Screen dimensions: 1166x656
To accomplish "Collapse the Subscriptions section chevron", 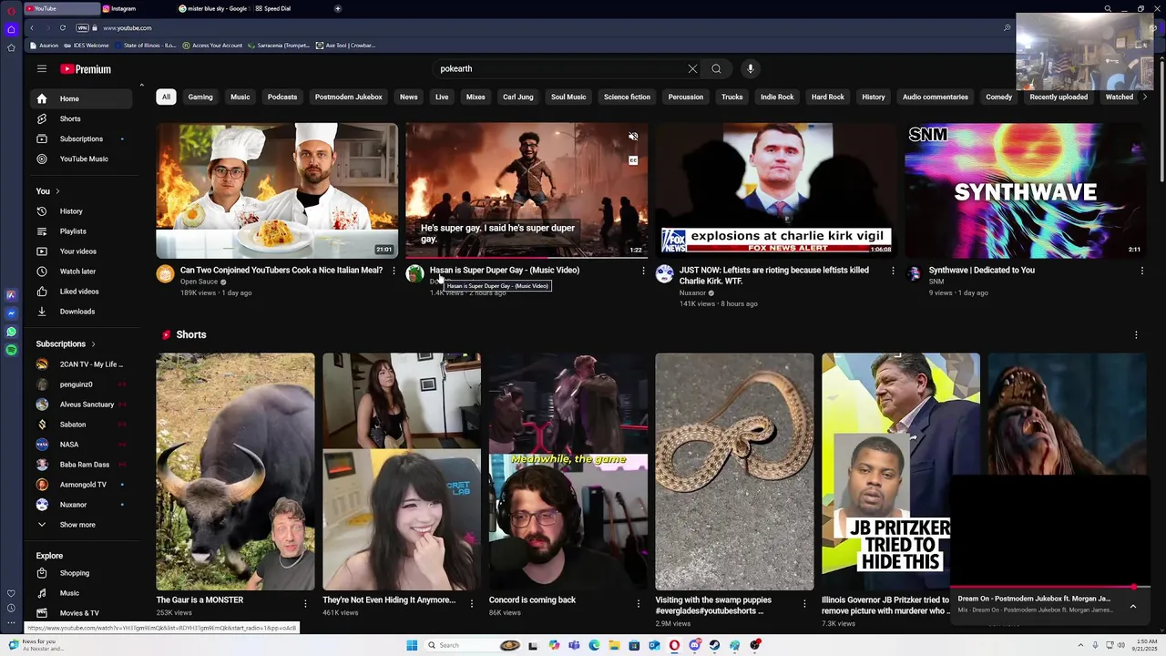I will [93, 343].
